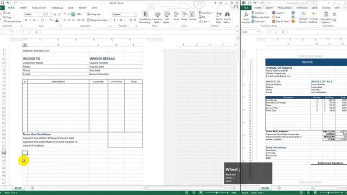Increase font size icon

pyautogui.click(x=55, y=15)
